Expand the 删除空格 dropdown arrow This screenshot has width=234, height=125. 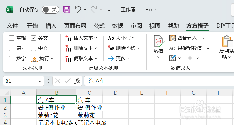point(138,48)
